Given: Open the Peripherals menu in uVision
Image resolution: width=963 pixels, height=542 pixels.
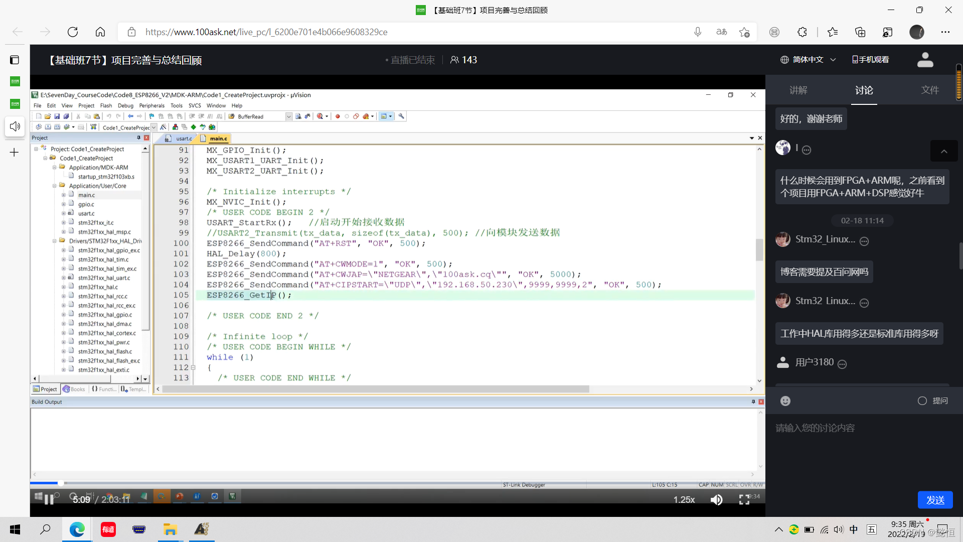Looking at the screenshot, I should 151,105.
